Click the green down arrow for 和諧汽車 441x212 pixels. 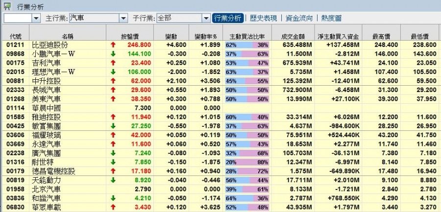pos(113,198)
